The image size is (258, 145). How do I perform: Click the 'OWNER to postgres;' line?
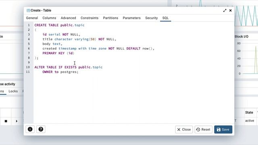click(60, 72)
